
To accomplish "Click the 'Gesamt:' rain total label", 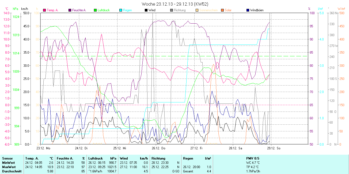I will pyautogui.click(x=188, y=171).
